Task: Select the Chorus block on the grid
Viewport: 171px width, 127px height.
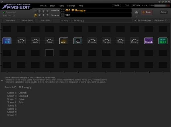Action: 92,41
